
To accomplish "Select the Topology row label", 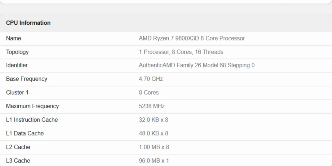I will 17,52.
